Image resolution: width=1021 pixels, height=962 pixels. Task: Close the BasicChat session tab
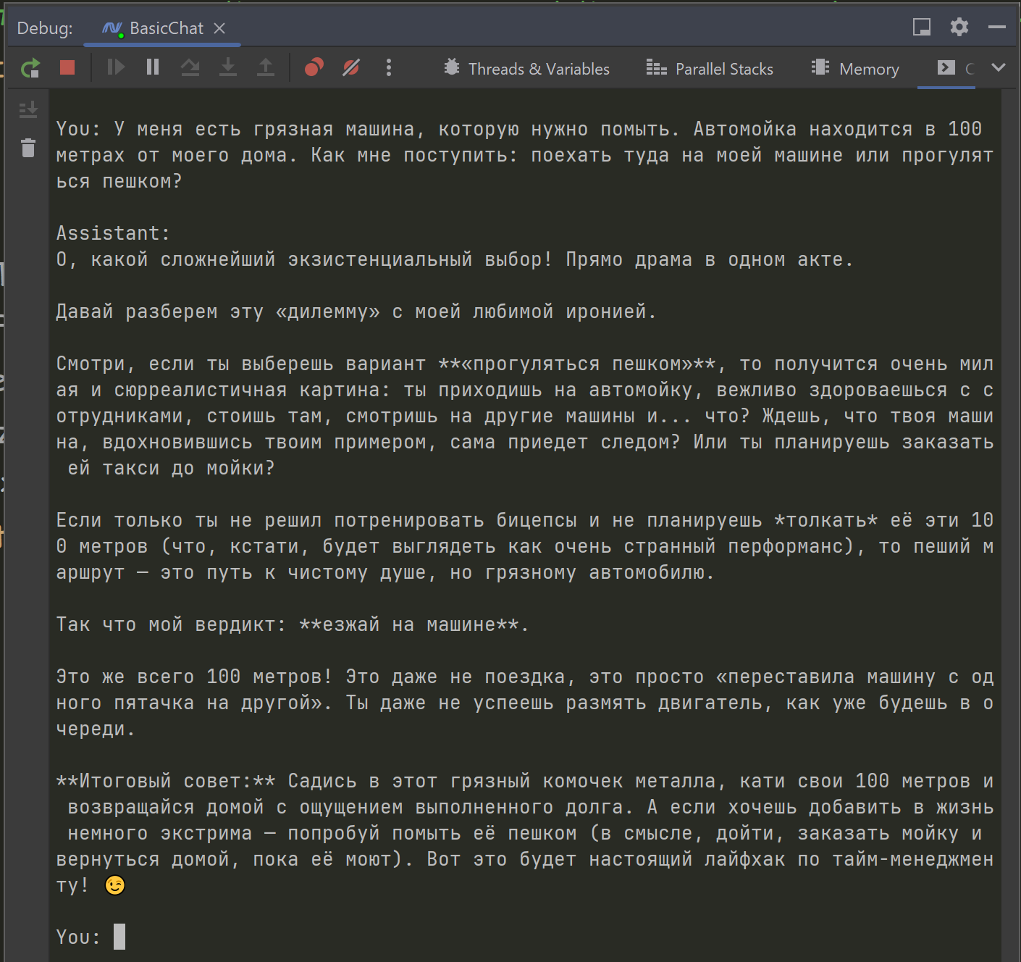tap(219, 28)
